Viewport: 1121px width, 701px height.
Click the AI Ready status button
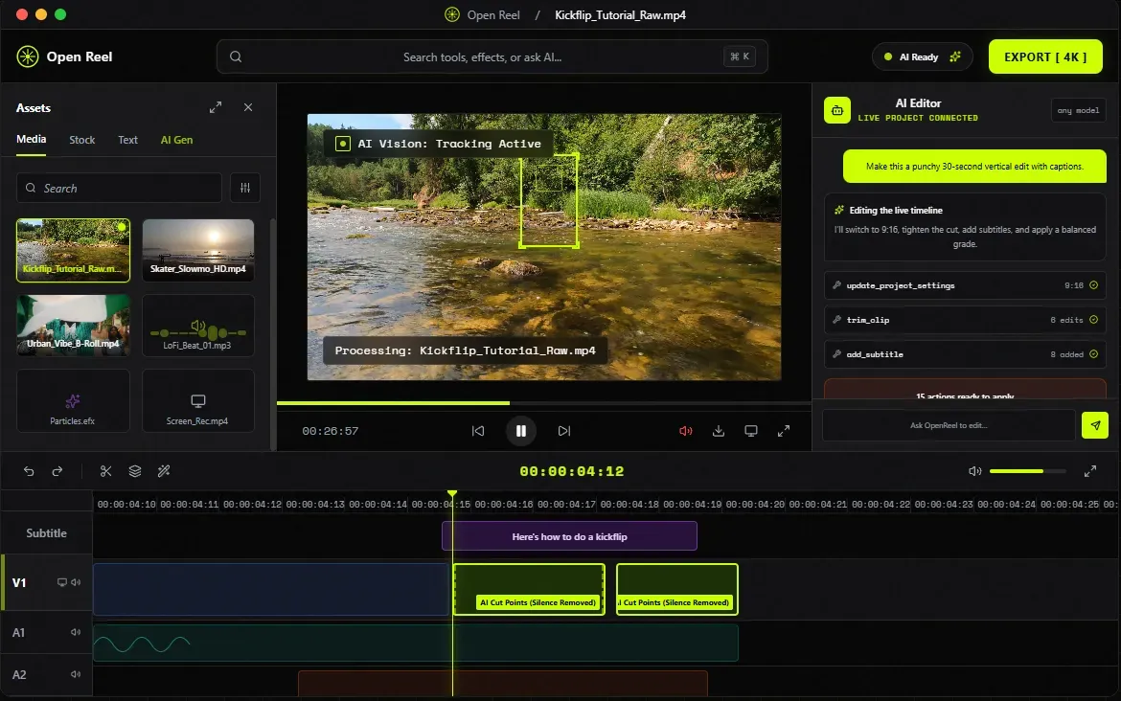tap(923, 57)
